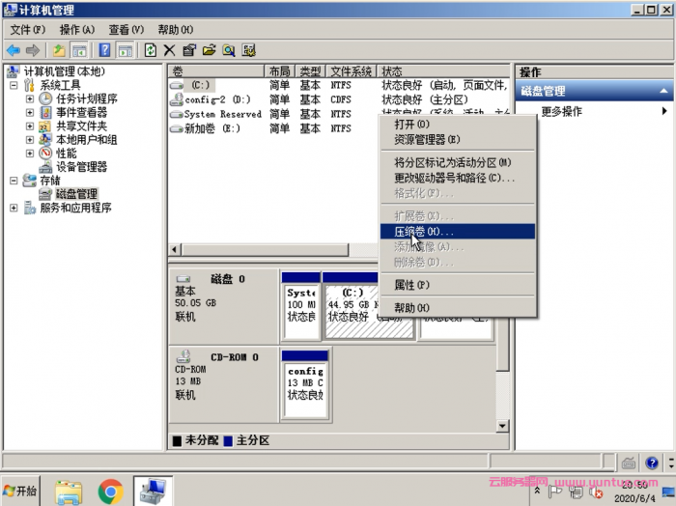Click the up one level toolbar icon
The height and width of the screenshot is (506, 676).
click(59, 50)
